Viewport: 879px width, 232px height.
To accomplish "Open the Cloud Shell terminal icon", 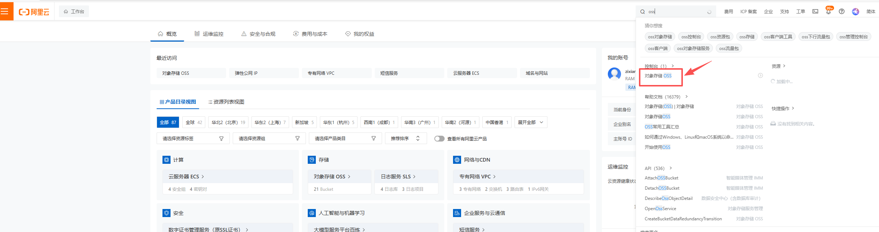I will pyautogui.click(x=815, y=12).
